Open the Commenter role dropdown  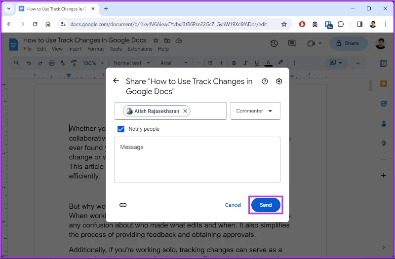[x=255, y=111]
